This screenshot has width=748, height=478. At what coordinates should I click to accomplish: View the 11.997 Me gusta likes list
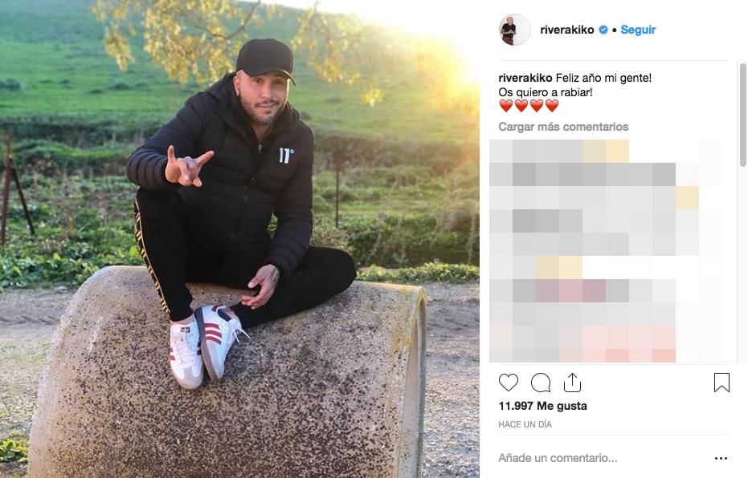[542, 406]
